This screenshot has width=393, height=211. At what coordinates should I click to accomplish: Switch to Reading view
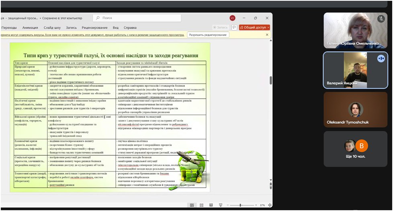click(x=211, y=205)
